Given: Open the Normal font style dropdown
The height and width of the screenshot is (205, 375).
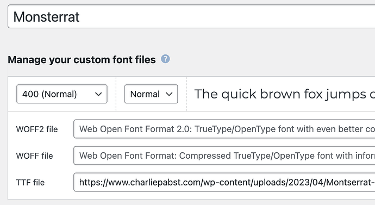Looking at the screenshot, I should (151, 94).
